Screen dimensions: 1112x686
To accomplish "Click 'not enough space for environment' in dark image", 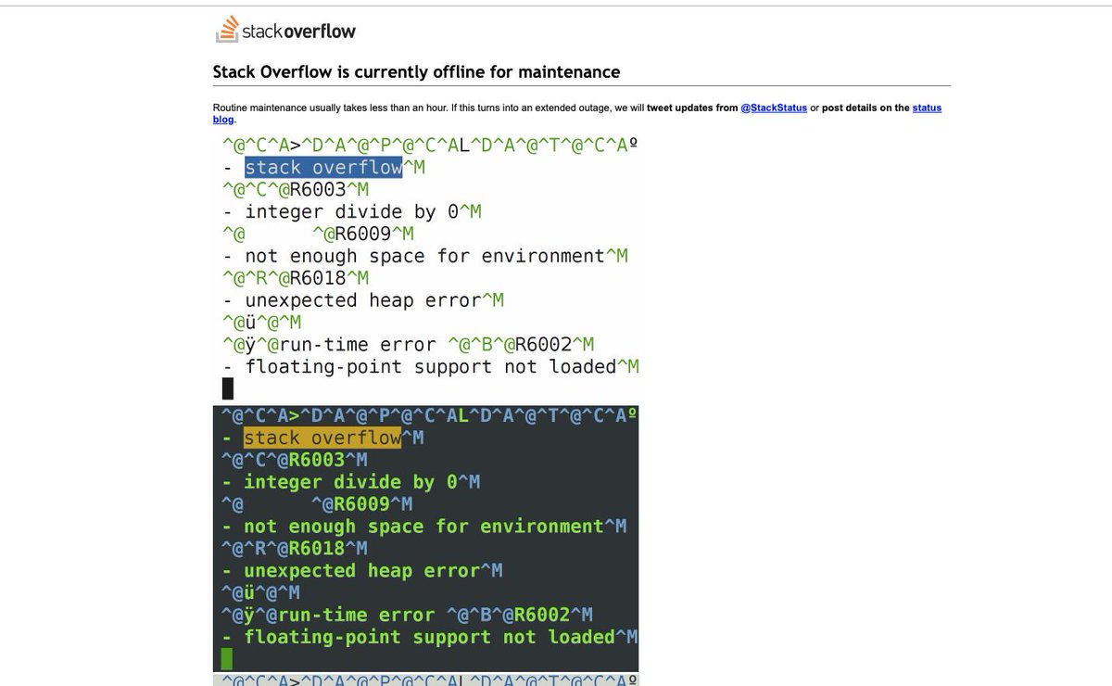I will tap(423, 527).
